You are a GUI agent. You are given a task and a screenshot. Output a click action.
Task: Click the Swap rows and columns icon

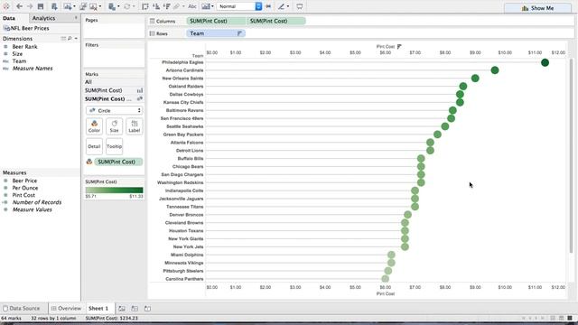click(x=145, y=6)
